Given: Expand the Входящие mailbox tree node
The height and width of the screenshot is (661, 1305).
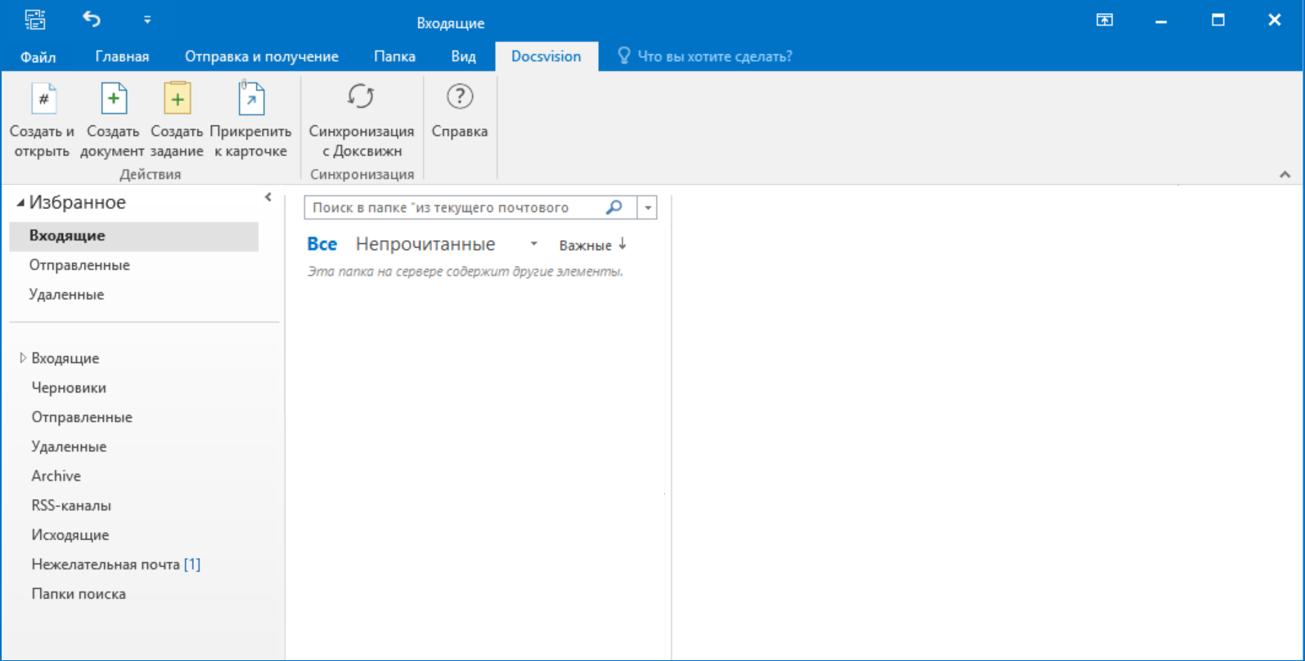Looking at the screenshot, I should (23, 357).
